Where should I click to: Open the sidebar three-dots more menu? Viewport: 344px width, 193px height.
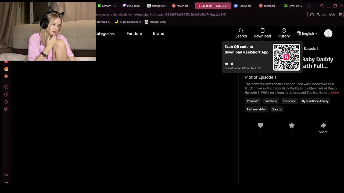(x=6, y=183)
